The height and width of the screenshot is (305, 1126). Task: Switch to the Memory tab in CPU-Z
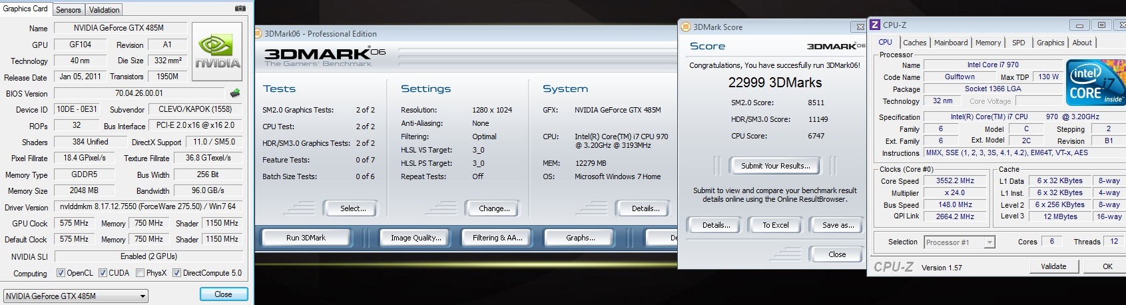[x=988, y=43]
